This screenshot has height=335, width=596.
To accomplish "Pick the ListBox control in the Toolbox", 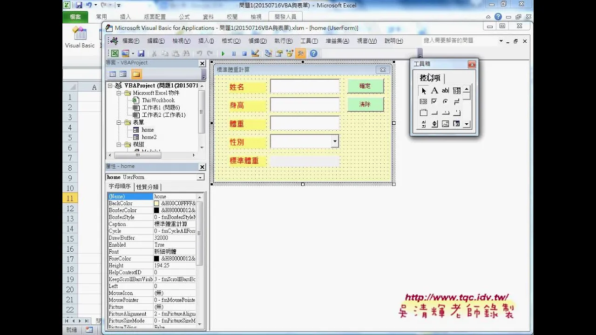I will pyautogui.click(x=423, y=101).
